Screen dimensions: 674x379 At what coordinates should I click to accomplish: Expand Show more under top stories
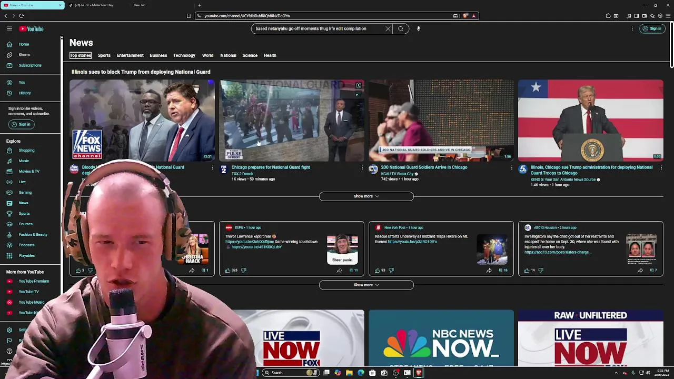tap(366, 196)
